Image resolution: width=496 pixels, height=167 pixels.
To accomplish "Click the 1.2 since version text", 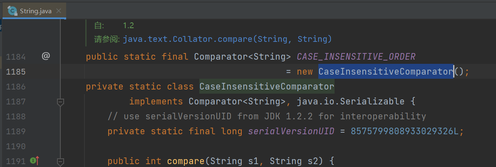I will point(129,26).
